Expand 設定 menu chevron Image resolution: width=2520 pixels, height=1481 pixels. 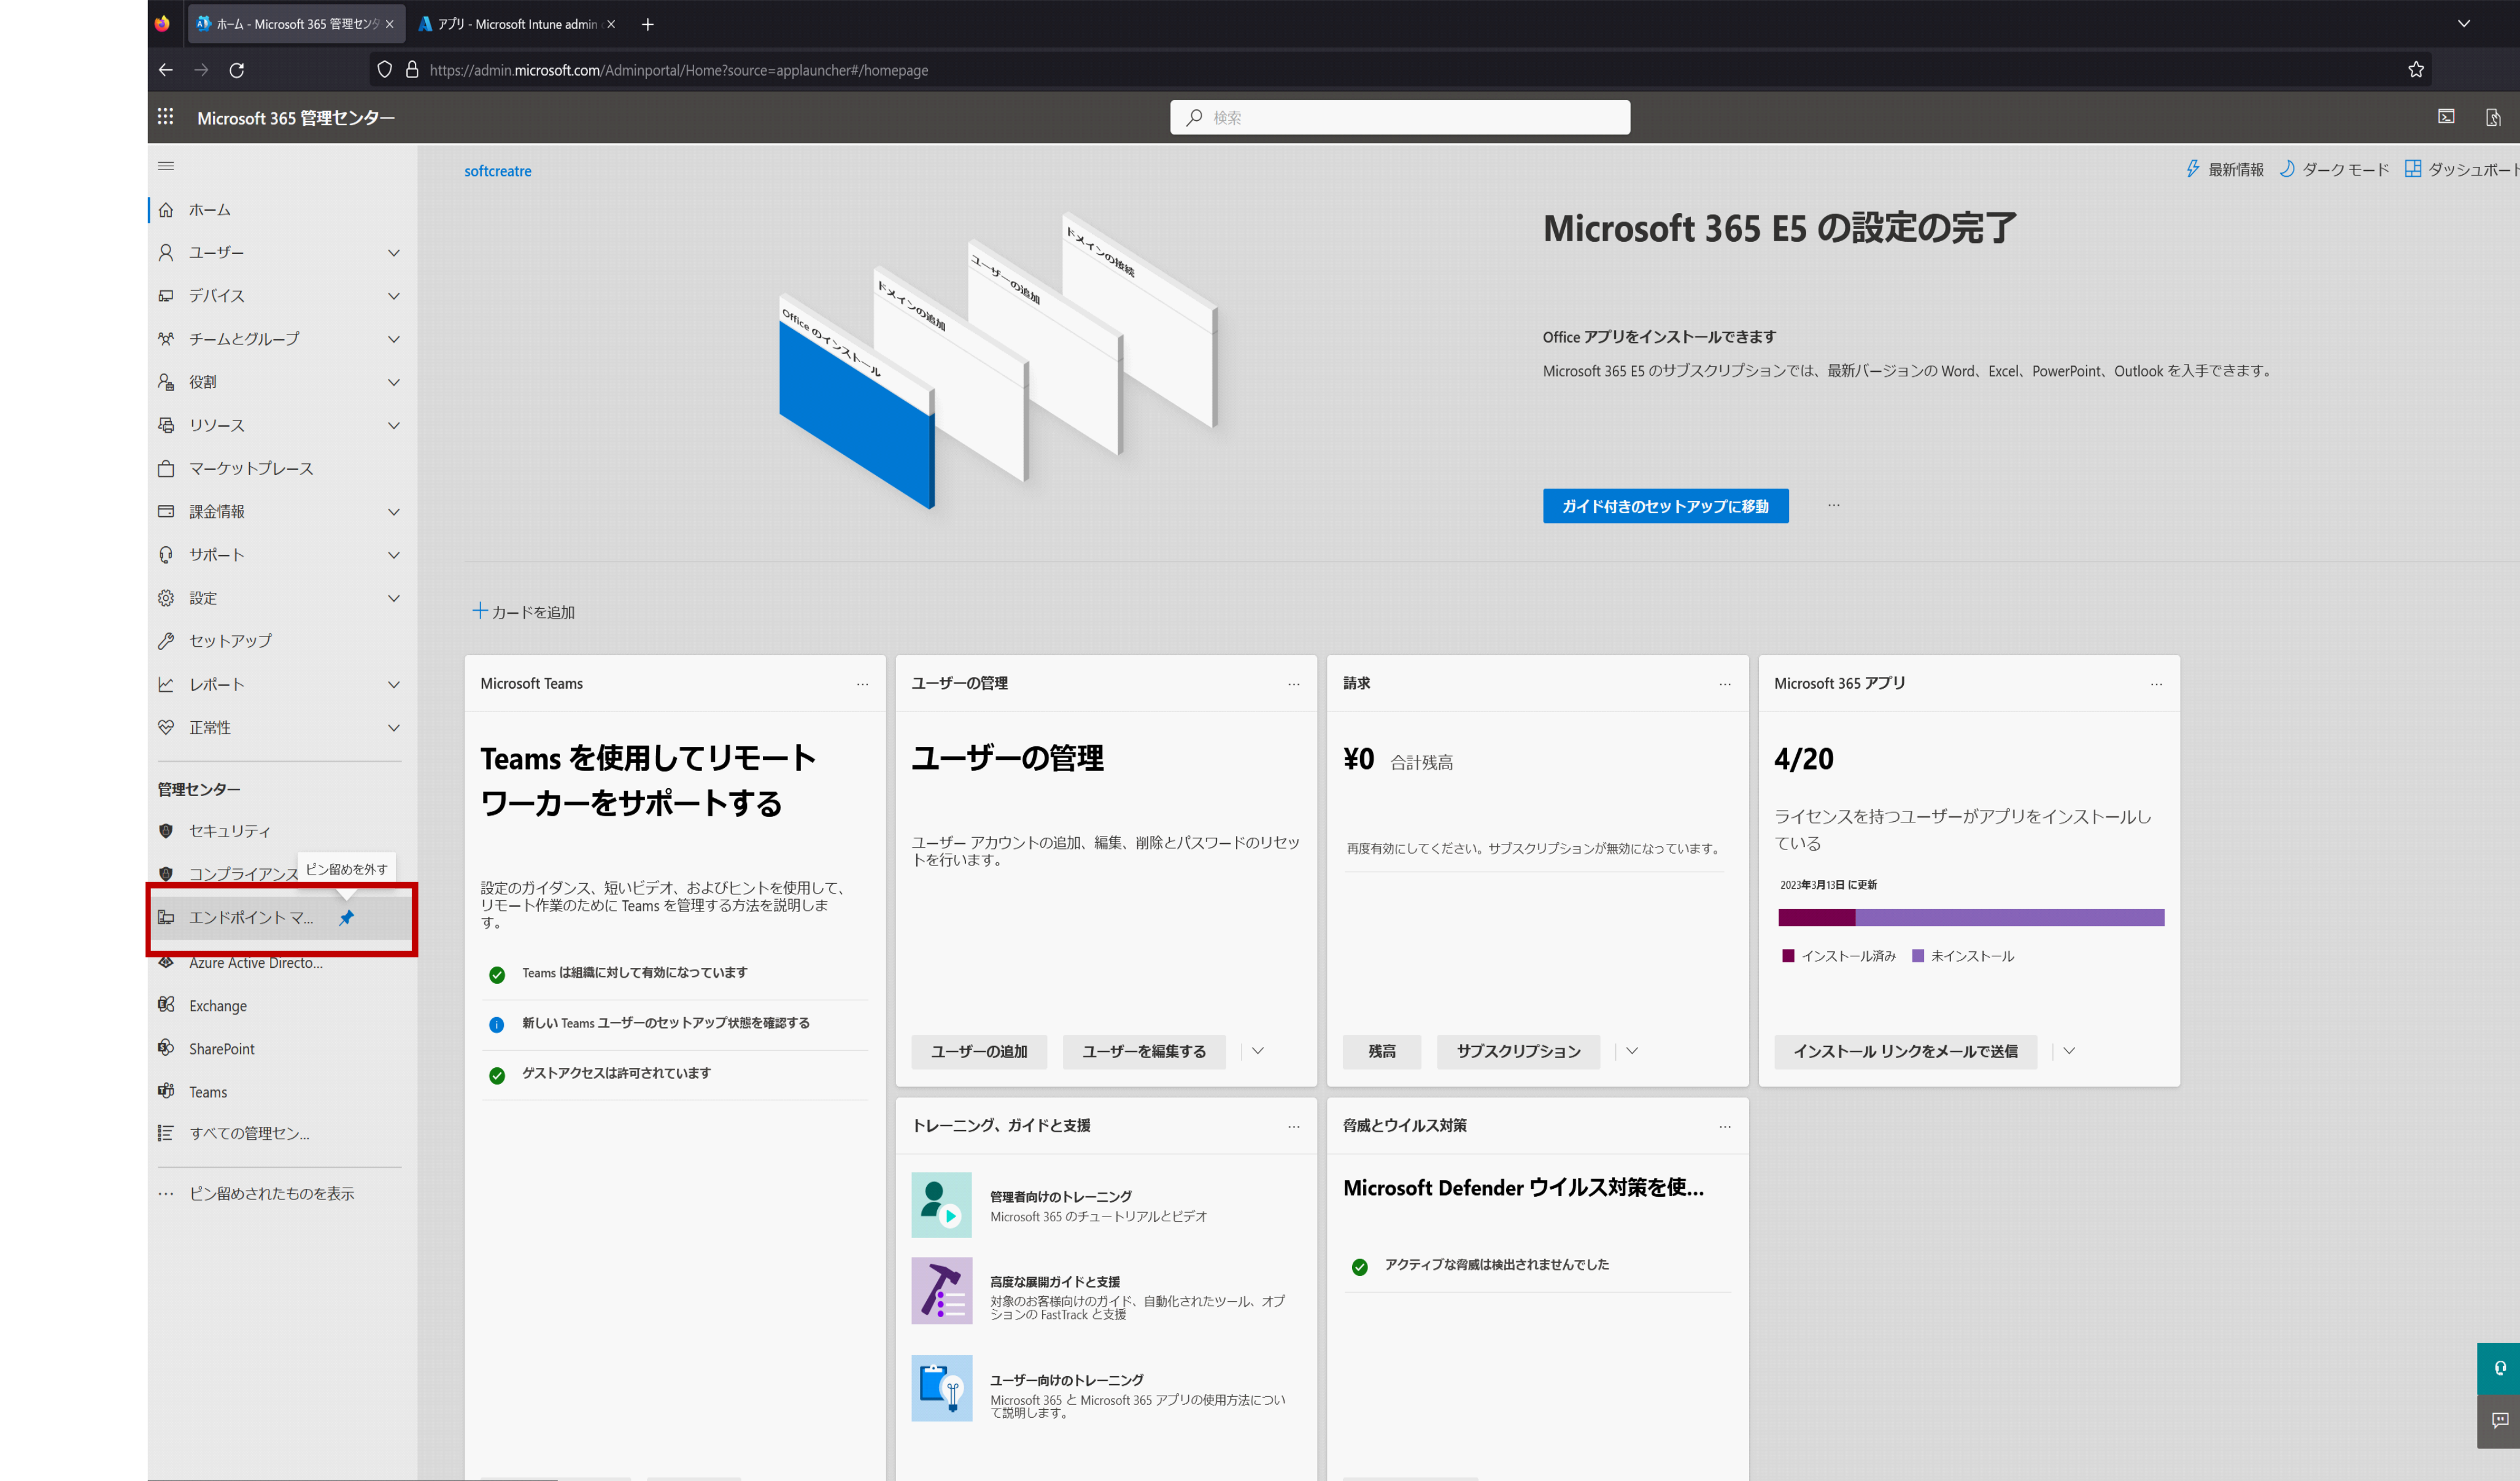(x=394, y=598)
